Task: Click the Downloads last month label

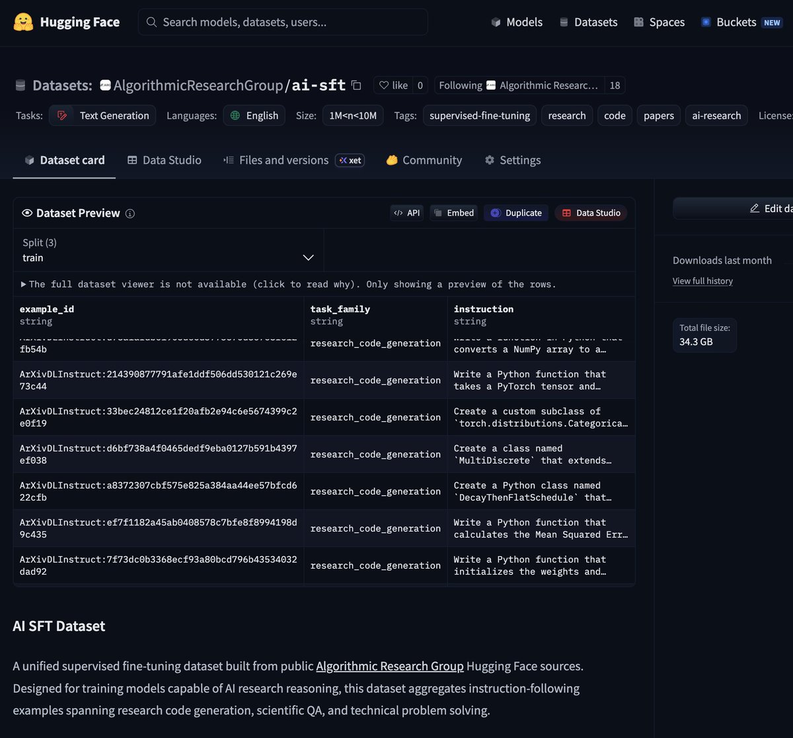Action: click(x=722, y=261)
